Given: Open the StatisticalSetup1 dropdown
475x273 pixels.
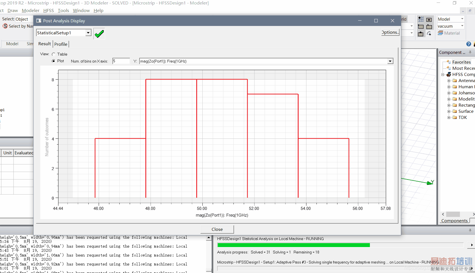Looking at the screenshot, I should point(88,33).
